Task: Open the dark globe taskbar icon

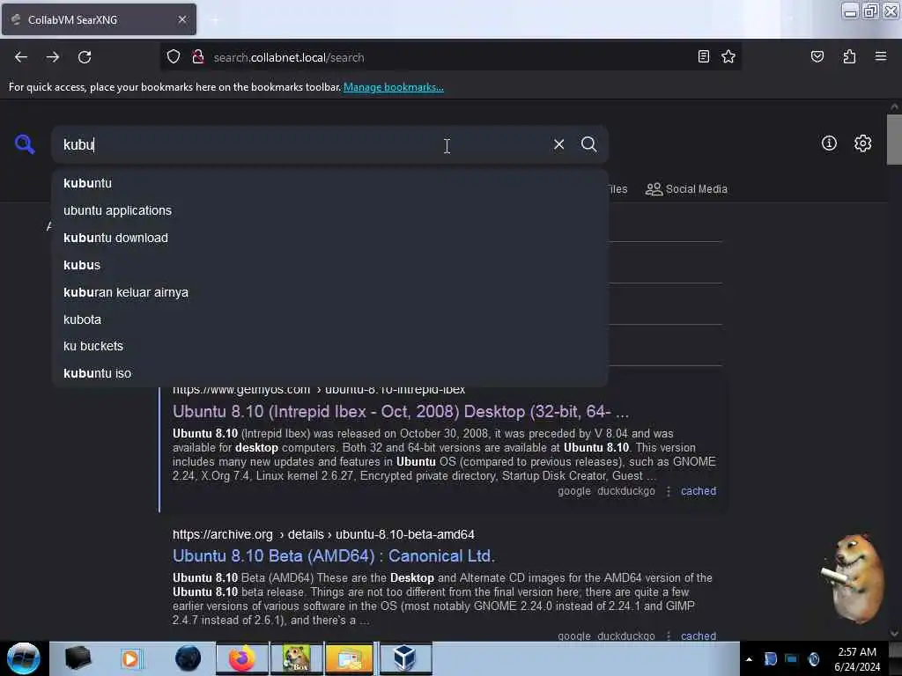Action: pyautogui.click(x=188, y=658)
